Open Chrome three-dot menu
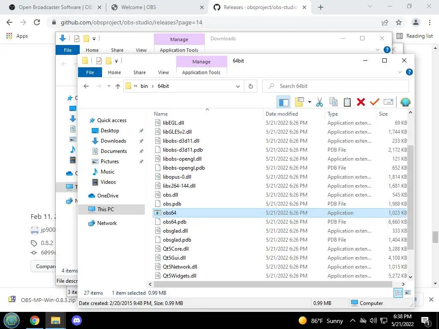The width and height of the screenshot is (439, 329). (x=430, y=22)
